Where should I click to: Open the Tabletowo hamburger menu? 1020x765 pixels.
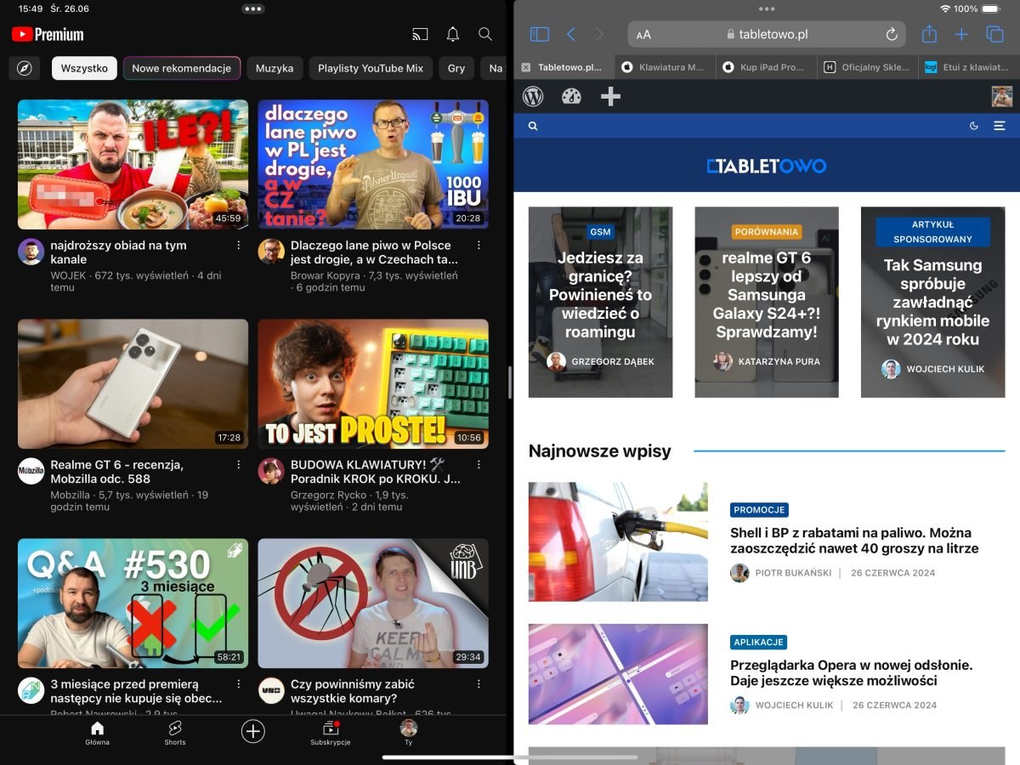(x=1000, y=126)
